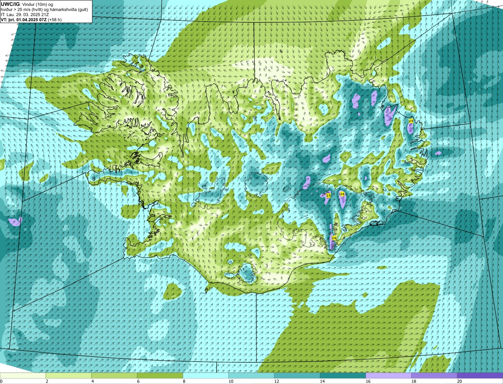Click the yellow 29 max gust label
The image size is (503, 384).
[411, 121]
